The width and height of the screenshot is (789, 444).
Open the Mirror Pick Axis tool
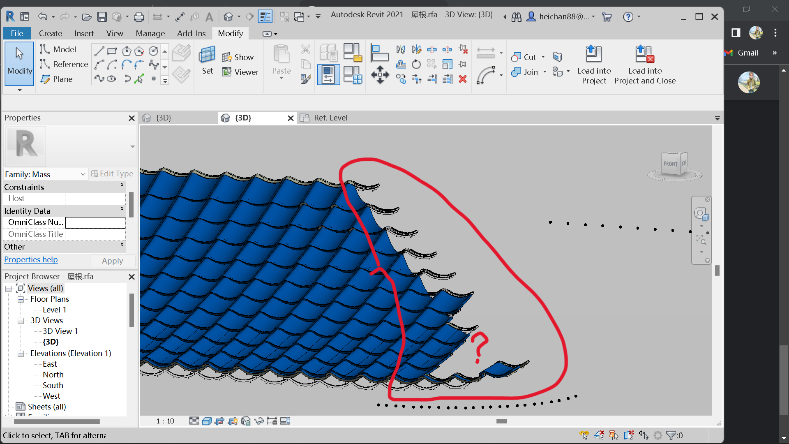point(401,49)
